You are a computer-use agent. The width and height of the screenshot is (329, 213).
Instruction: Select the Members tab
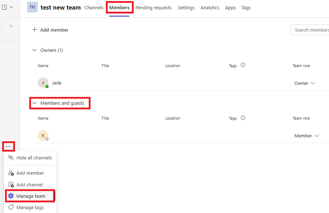tap(119, 8)
